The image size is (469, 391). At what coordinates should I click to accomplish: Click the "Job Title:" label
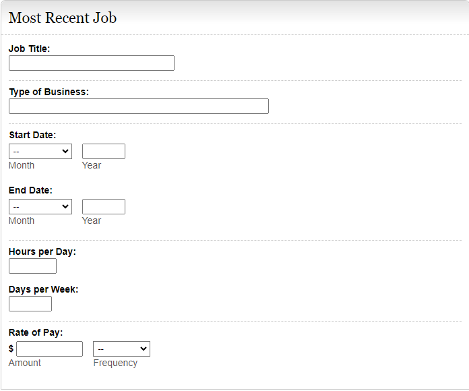29,49
